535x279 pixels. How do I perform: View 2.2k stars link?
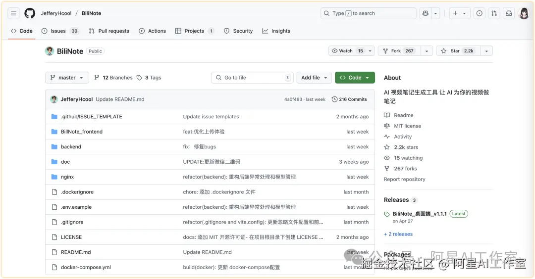coord(401,147)
